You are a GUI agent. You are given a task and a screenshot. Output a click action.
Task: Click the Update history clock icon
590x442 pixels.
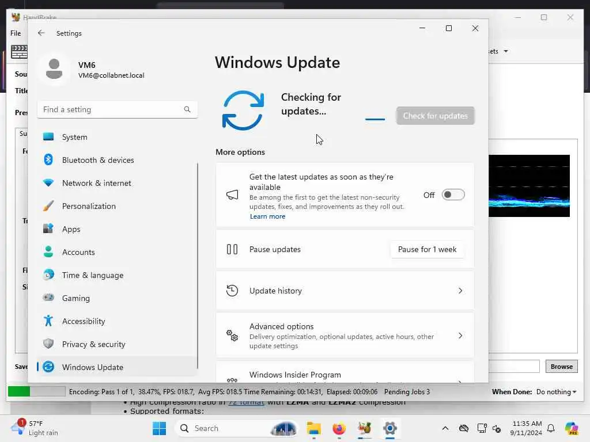pyautogui.click(x=232, y=291)
